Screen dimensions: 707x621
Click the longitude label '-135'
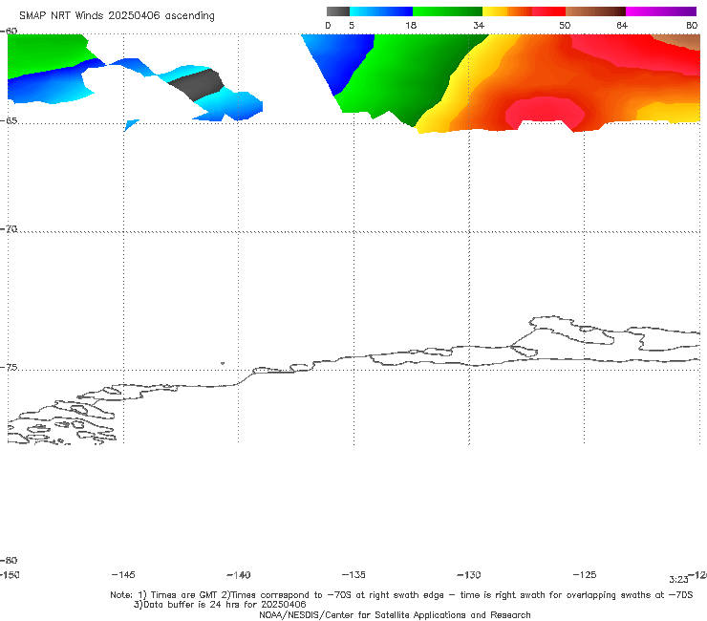click(x=353, y=575)
